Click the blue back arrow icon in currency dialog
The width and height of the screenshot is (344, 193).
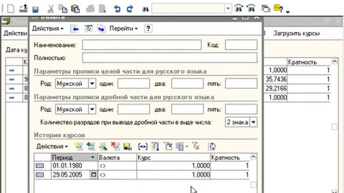(75, 28)
